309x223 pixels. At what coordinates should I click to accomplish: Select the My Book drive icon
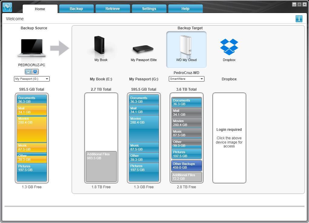99,45
